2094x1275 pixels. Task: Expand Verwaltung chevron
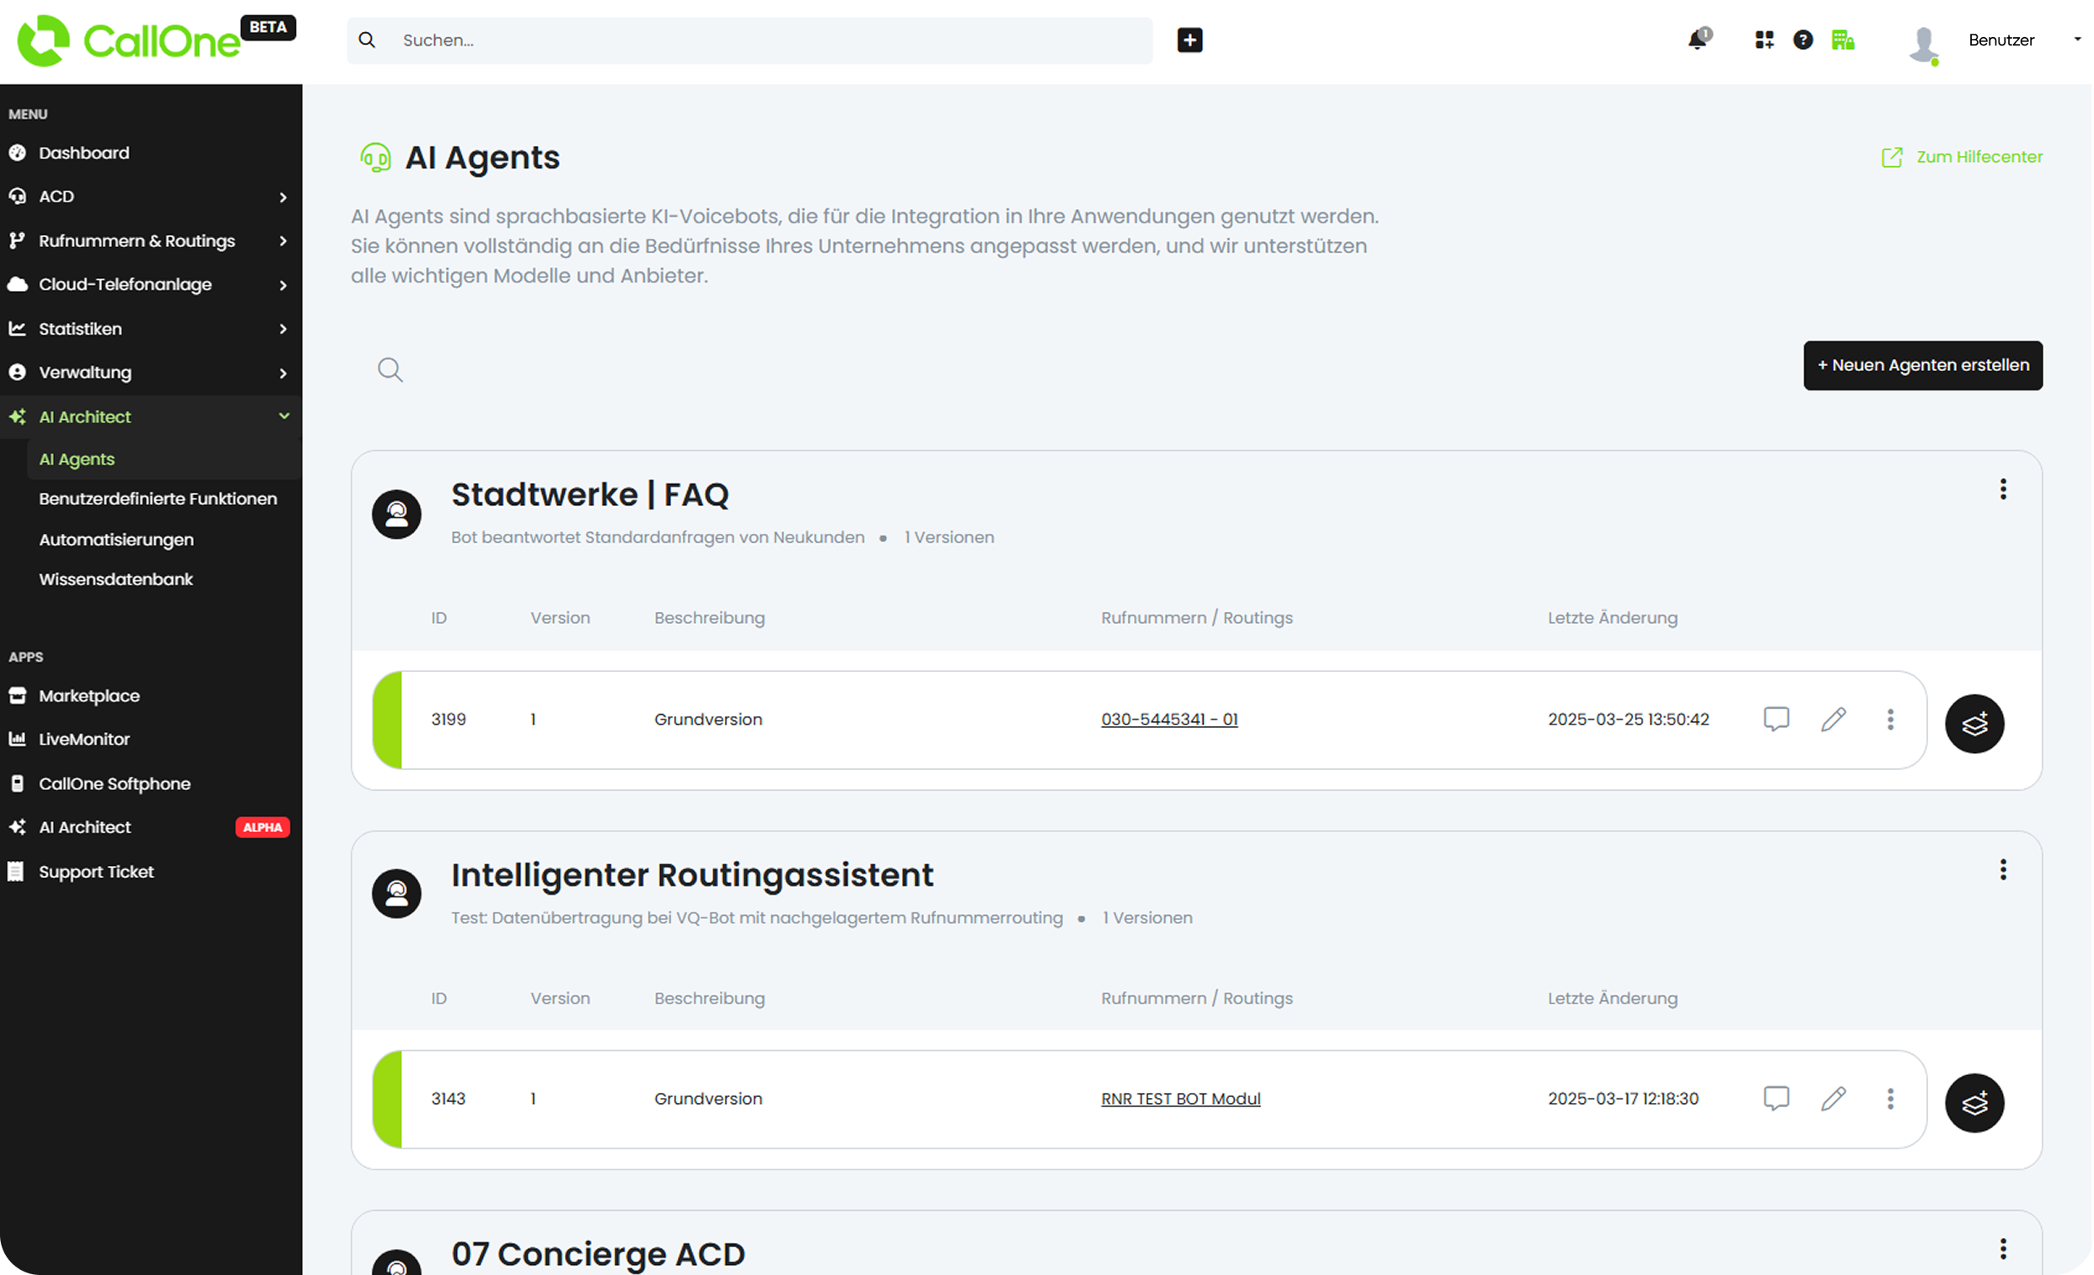point(283,374)
